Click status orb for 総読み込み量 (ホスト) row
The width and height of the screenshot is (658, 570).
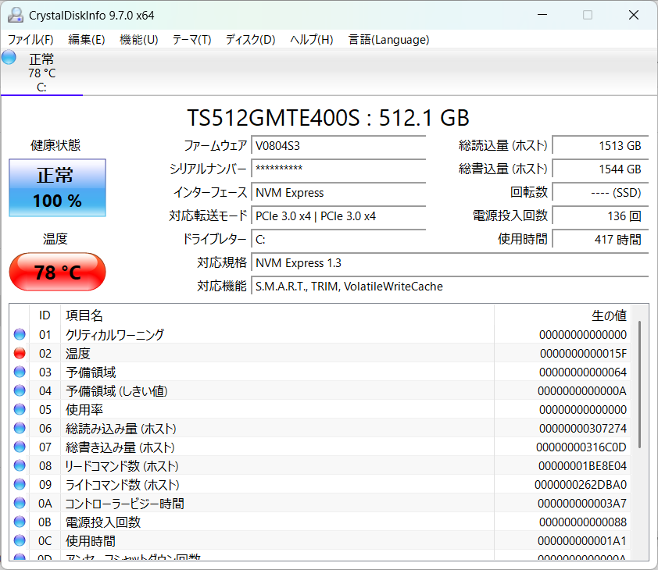coord(20,428)
